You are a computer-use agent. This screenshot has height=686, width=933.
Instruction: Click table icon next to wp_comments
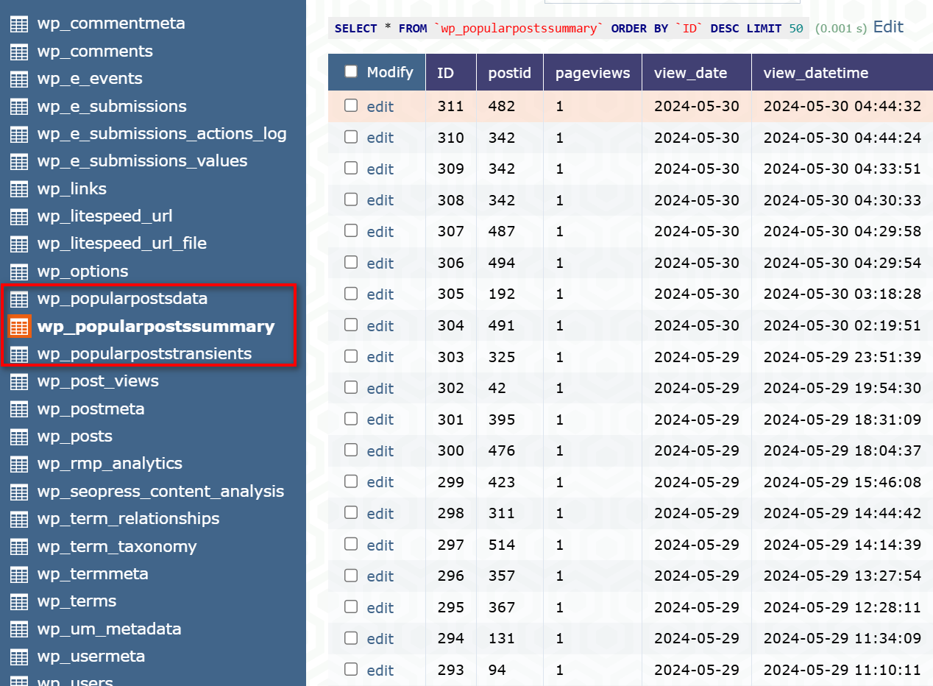pos(19,52)
